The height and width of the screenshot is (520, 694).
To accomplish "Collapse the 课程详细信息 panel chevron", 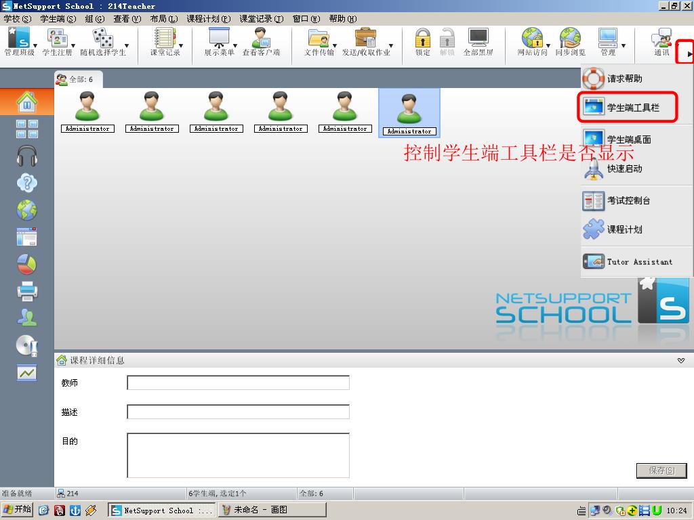I will click(x=681, y=360).
